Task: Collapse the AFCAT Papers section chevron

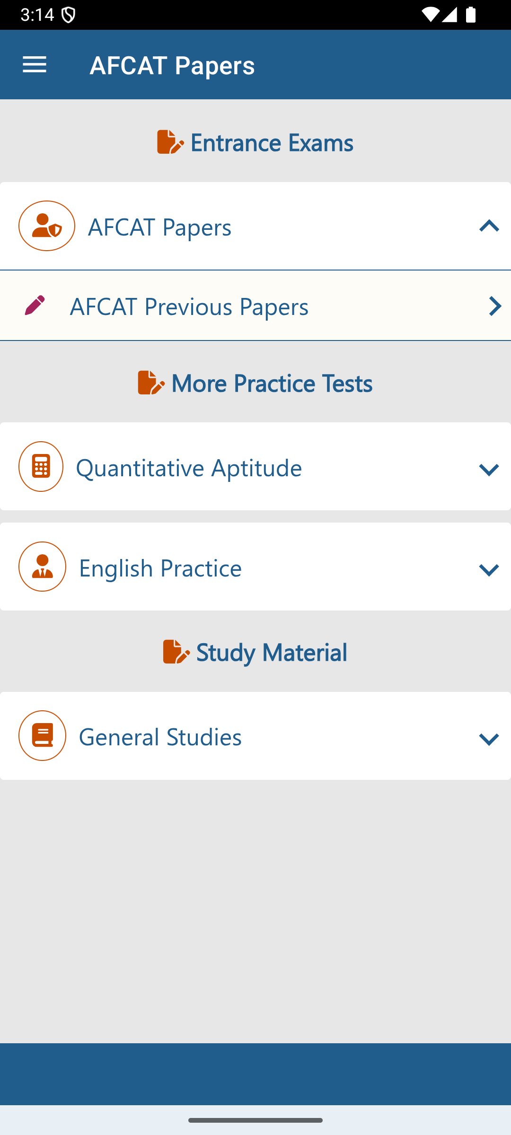Action: [x=489, y=226]
